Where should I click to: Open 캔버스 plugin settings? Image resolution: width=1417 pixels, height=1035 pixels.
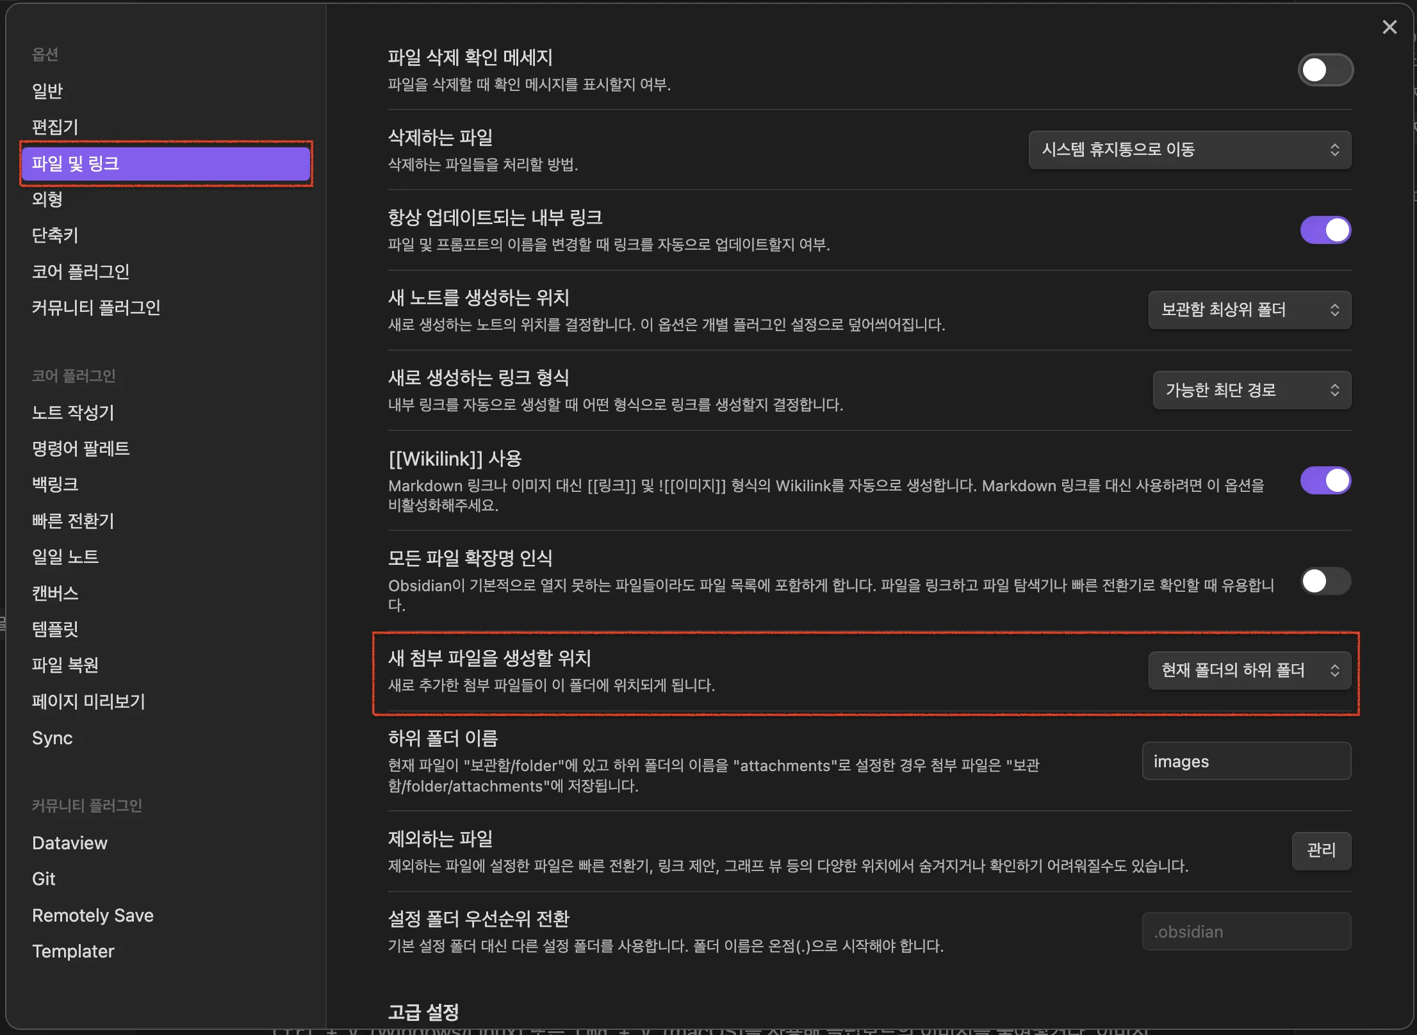(x=167, y=593)
